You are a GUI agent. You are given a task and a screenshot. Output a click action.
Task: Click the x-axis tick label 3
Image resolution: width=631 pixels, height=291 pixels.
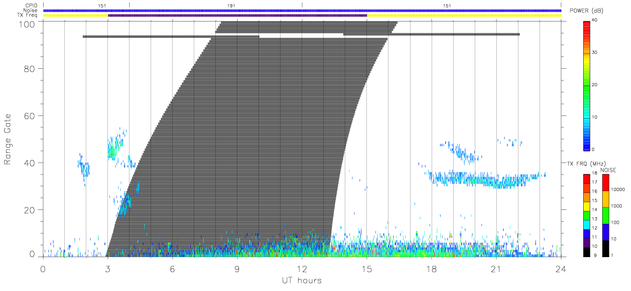107,268
